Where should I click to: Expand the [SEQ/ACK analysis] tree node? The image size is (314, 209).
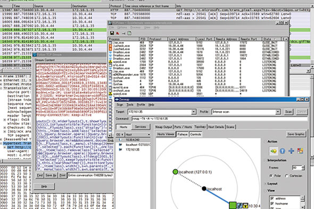coord(5,132)
